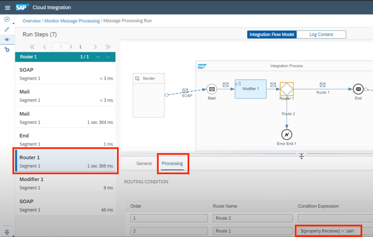Click the condition expression with property.Receiver
Viewport: 373px width, 237px height.
(x=335, y=231)
